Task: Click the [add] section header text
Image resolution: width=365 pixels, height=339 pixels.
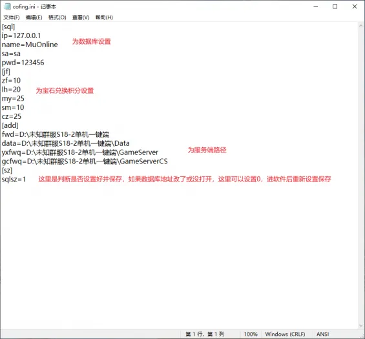Action: click(x=10, y=125)
